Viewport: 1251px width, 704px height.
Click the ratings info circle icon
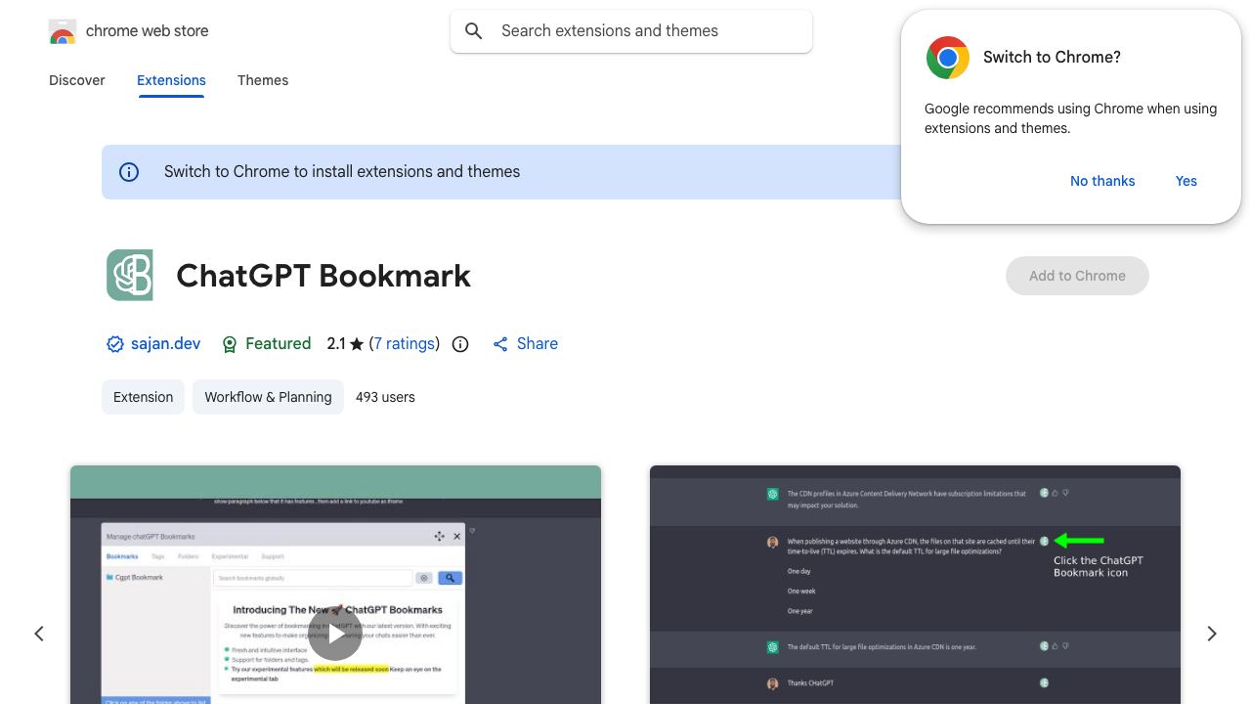[x=460, y=344]
